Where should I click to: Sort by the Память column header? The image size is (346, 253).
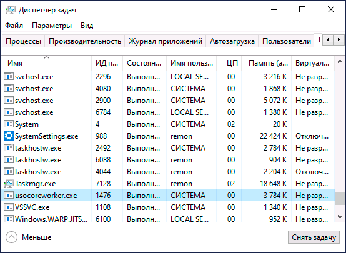(267, 63)
